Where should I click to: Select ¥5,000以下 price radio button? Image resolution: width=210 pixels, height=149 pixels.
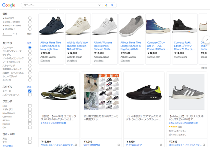tap(30, 18)
